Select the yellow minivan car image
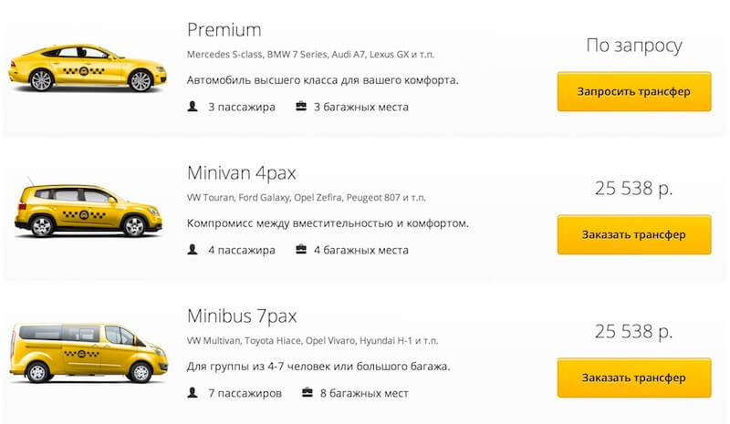 point(89,209)
